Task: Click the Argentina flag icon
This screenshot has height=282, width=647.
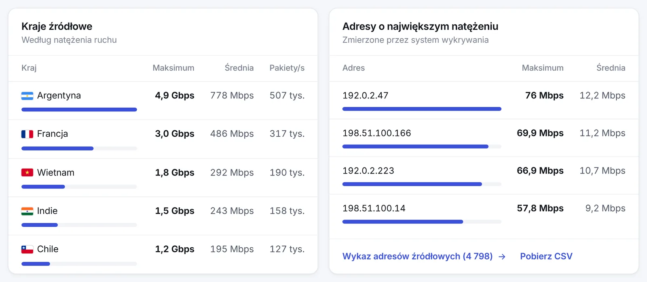Action: click(27, 96)
